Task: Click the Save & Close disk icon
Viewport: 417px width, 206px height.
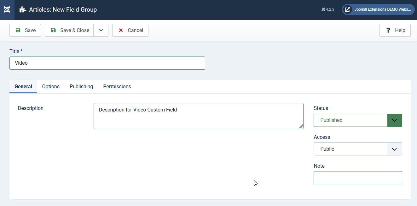Action: click(x=53, y=30)
